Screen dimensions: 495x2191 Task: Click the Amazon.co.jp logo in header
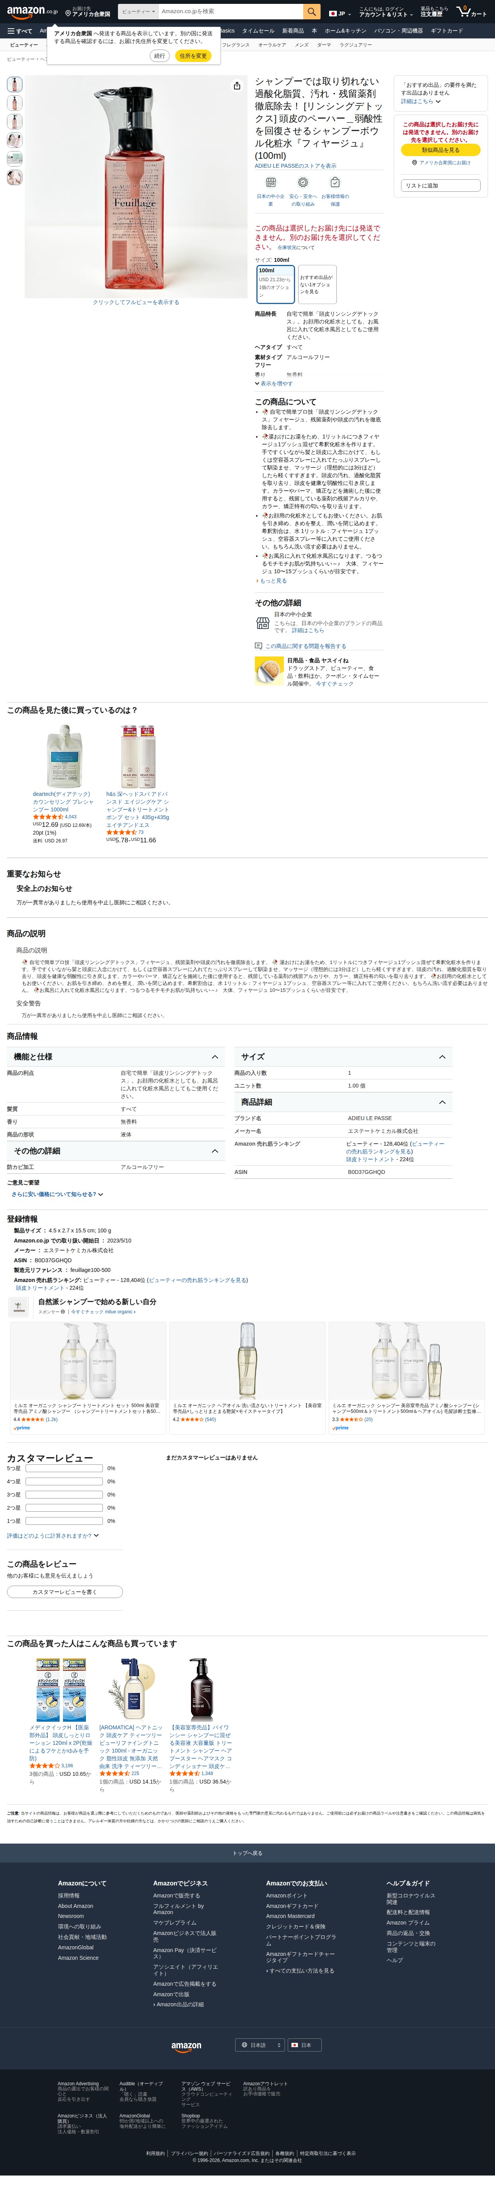[x=32, y=12]
